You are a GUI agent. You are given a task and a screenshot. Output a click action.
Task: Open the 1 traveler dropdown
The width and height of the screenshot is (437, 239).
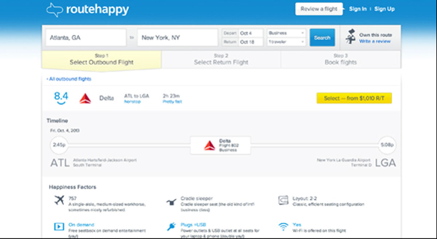tap(286, 41)
